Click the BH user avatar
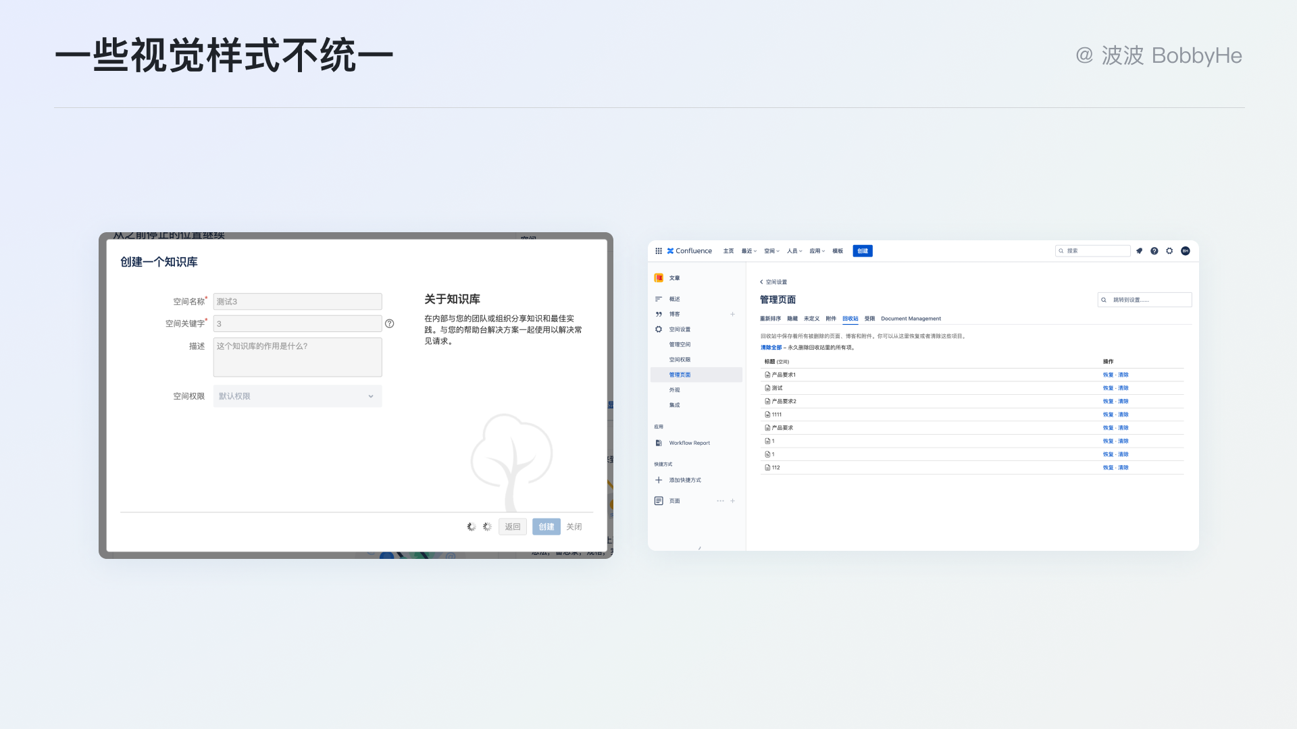 (x=1186, y=251)
